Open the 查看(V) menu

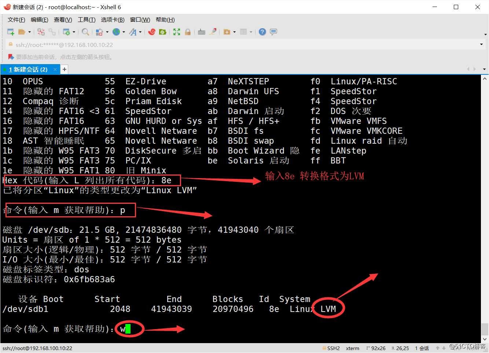63,20
